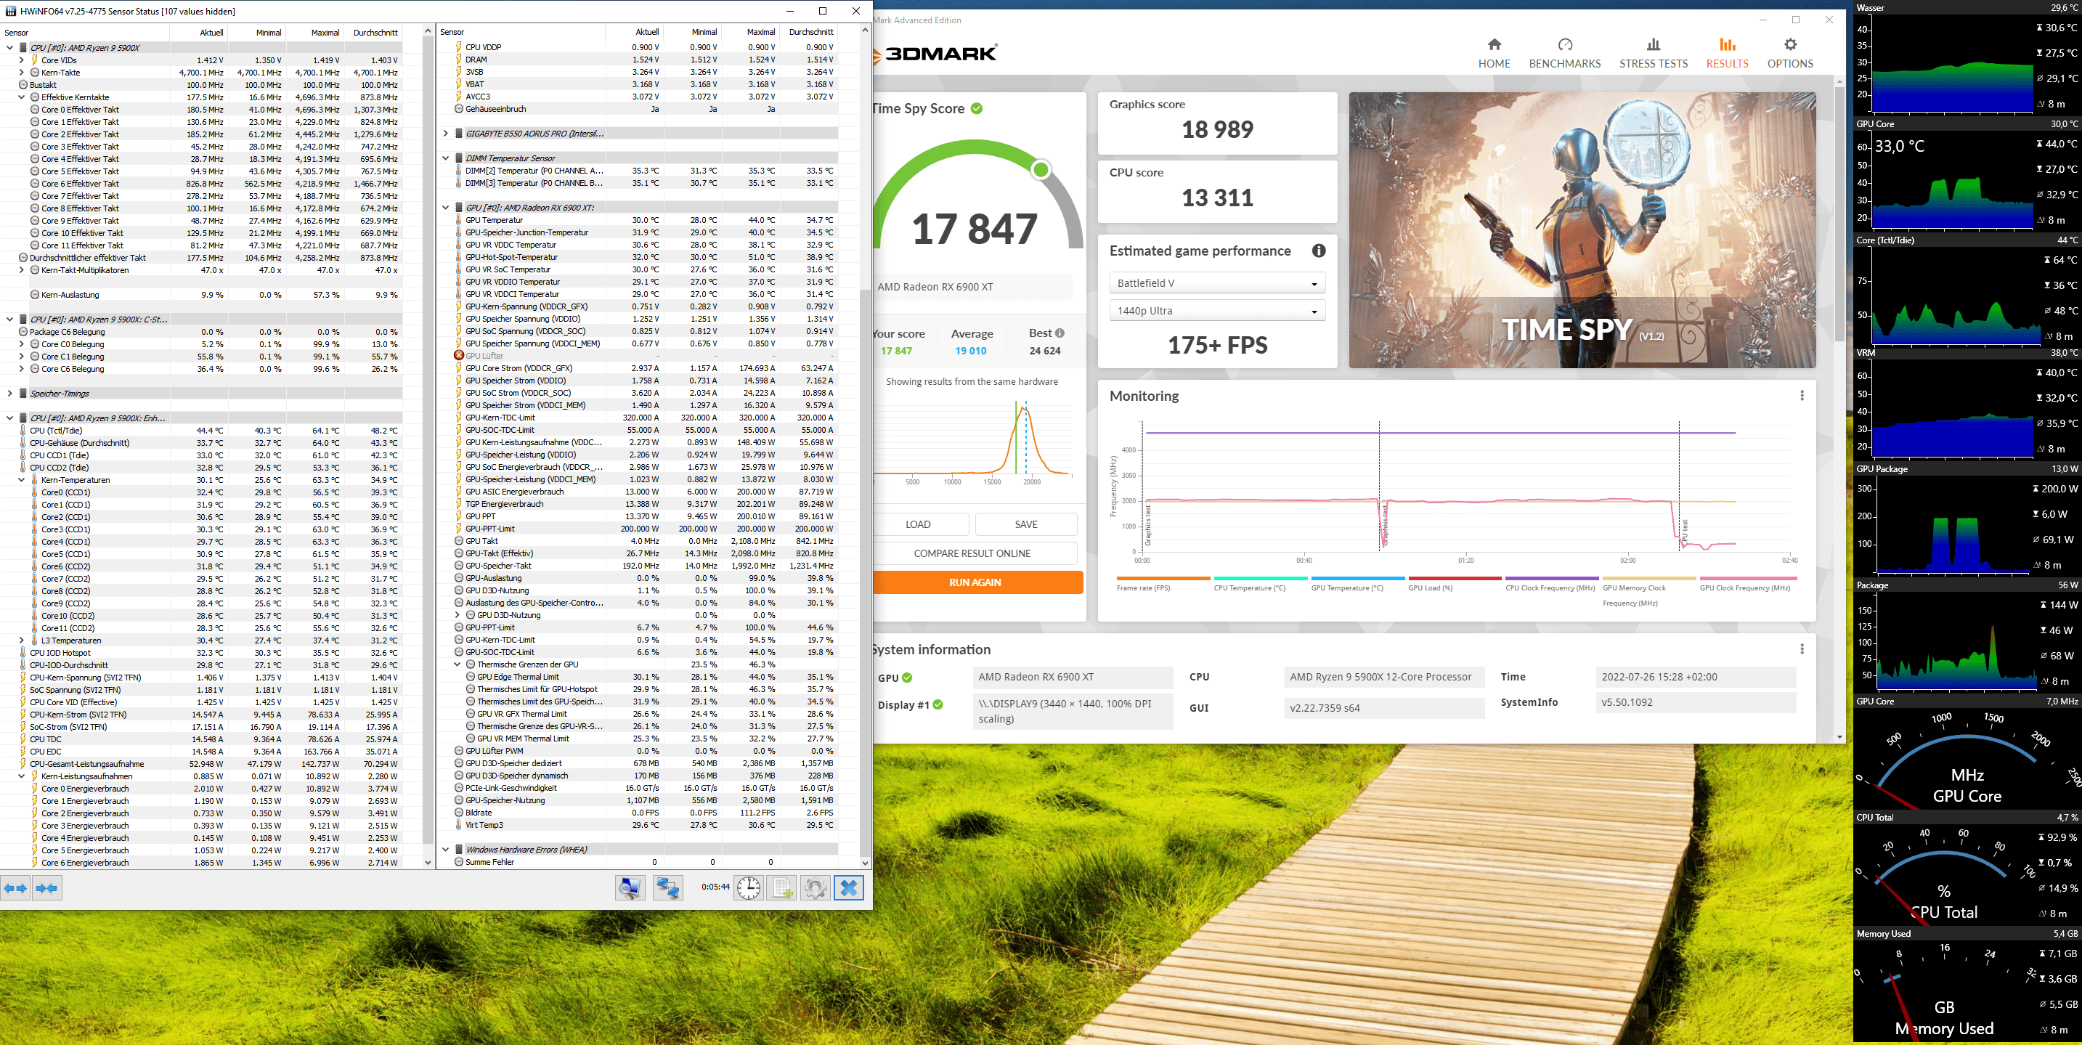Open the magnifier monitor summary icon in HWiNFO

click(630, 888)
